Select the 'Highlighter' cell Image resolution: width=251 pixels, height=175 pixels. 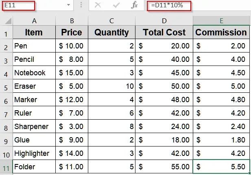coord(34,153)
